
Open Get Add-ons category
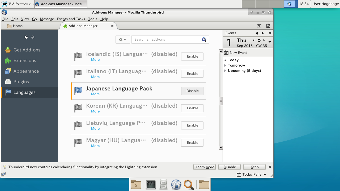(29, 50)
